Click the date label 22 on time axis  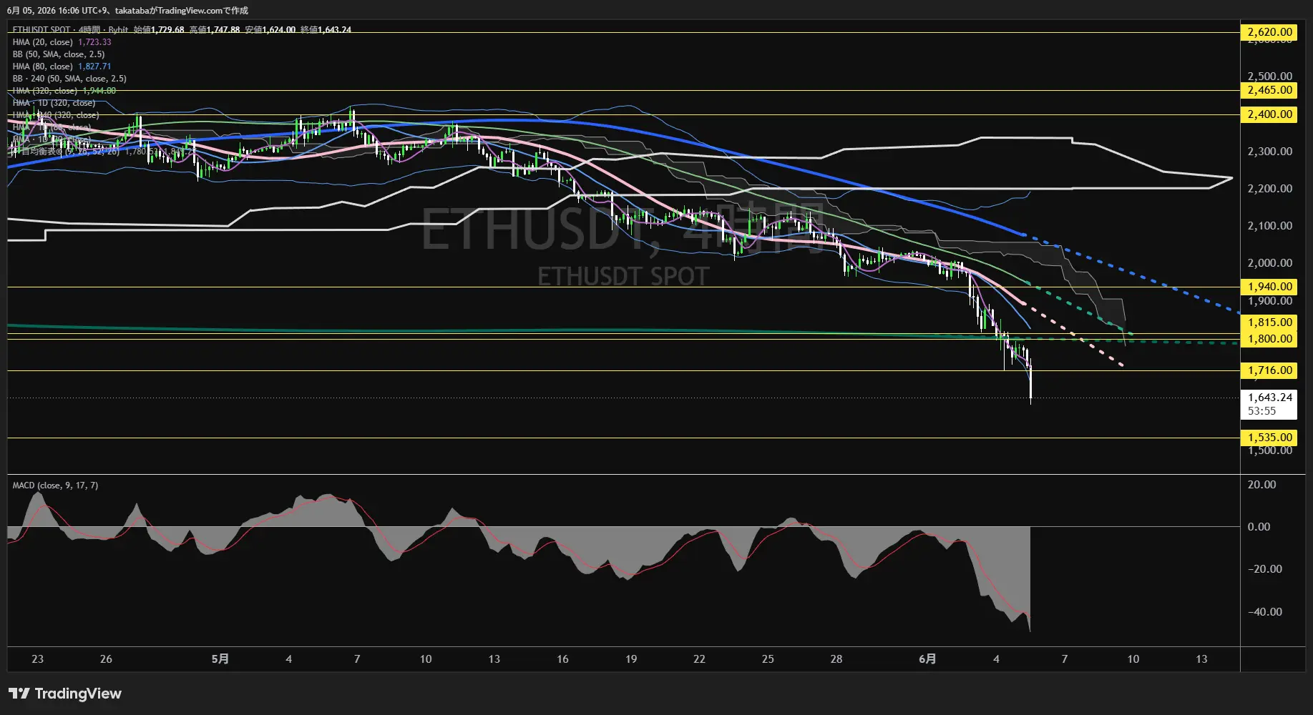[699, 659]
